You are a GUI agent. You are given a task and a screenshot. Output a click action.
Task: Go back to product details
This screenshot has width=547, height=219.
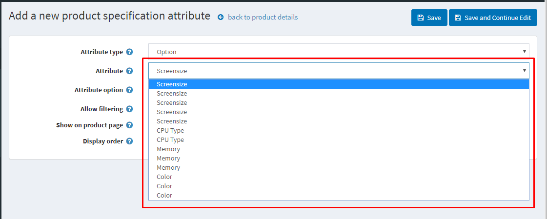[x=258, y=17]
